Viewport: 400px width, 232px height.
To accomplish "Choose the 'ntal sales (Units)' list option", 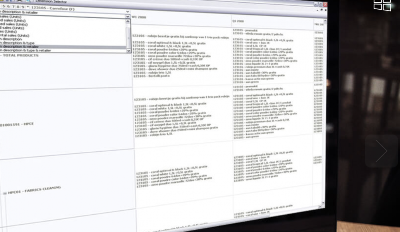I will pyautogui.click(x=15, y=36).
